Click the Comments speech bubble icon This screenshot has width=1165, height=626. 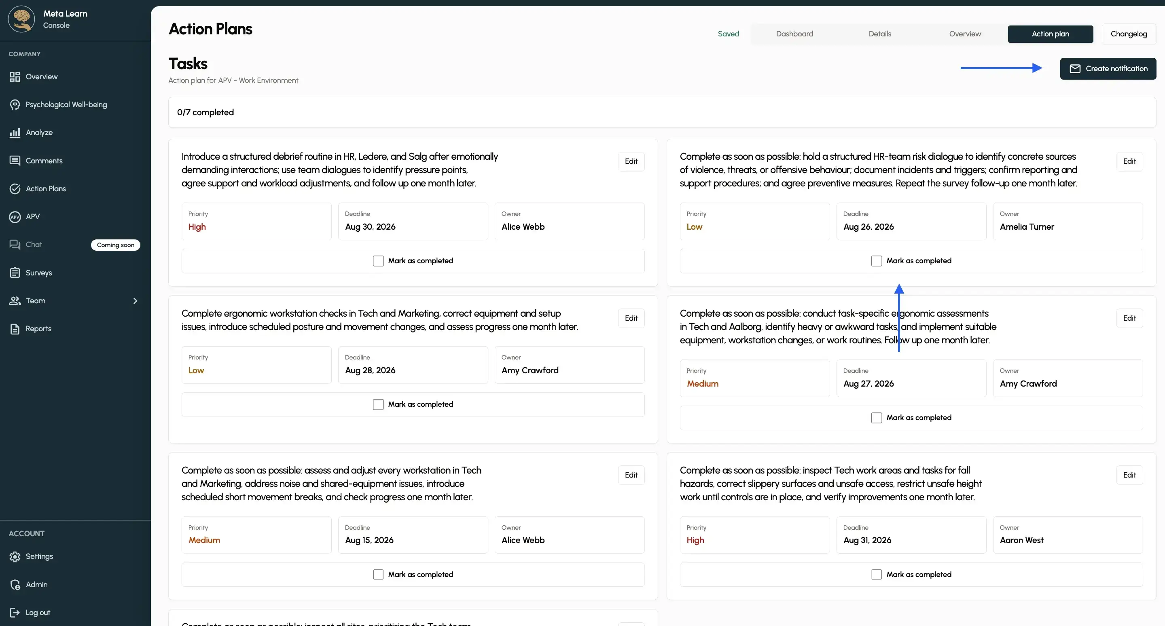[x=15, y=161]
